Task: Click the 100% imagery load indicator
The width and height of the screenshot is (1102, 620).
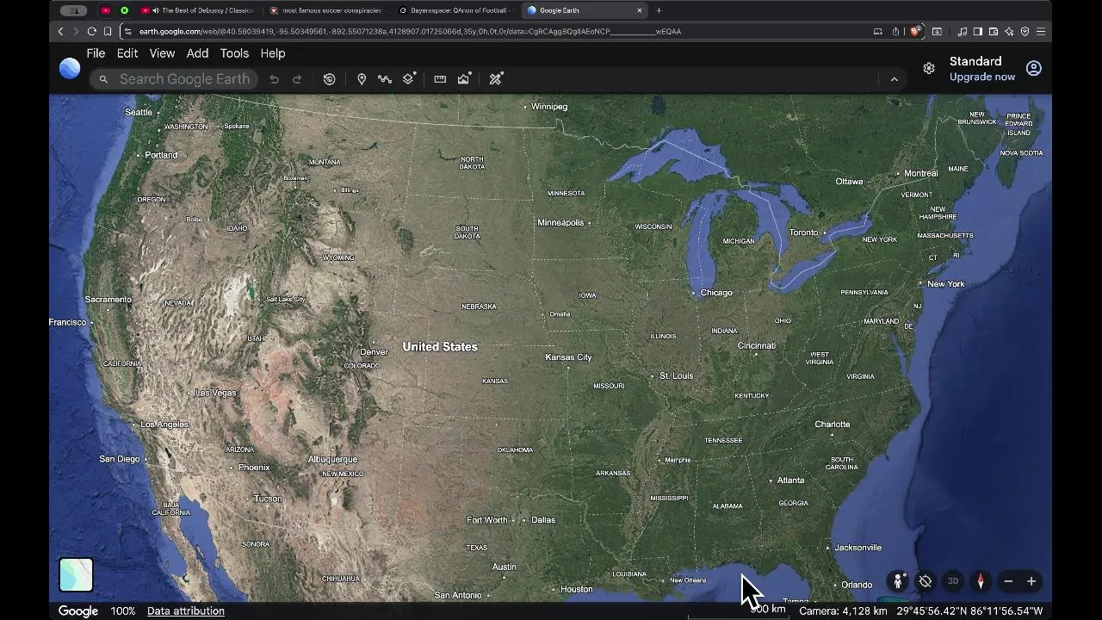Action: point(123,611)
